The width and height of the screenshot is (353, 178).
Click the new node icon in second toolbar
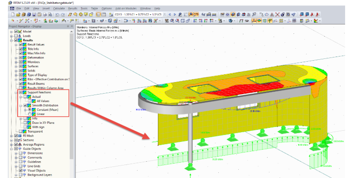pyautogui.click(x=13, y=21)
